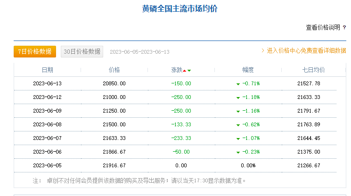The image size is (351, 196).
Task: Click percentage 0.00%
Action: (x=248, y=165)
